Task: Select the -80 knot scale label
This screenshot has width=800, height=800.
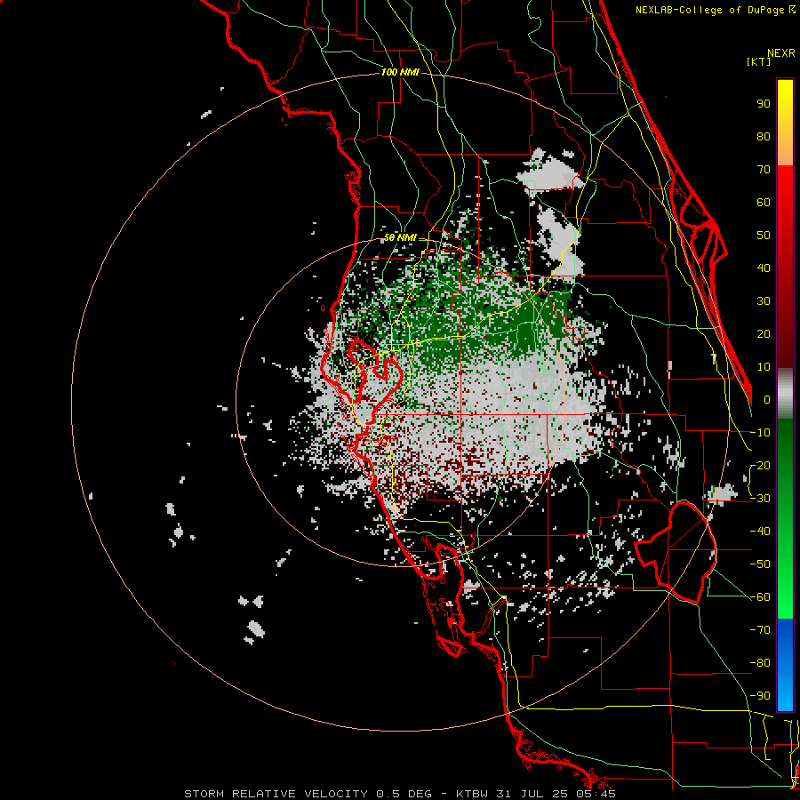Action: [760, 663]
